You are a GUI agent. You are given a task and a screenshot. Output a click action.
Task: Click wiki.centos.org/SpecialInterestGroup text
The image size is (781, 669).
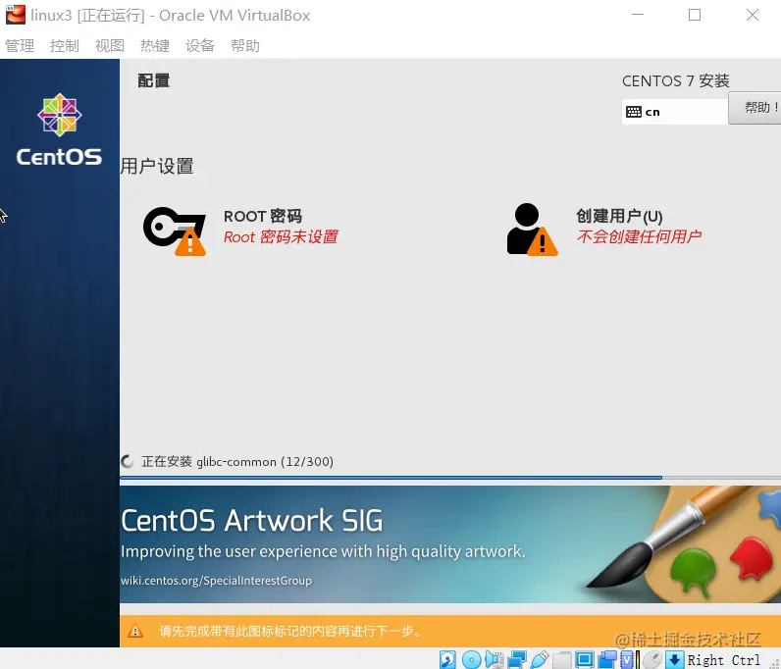216,581
